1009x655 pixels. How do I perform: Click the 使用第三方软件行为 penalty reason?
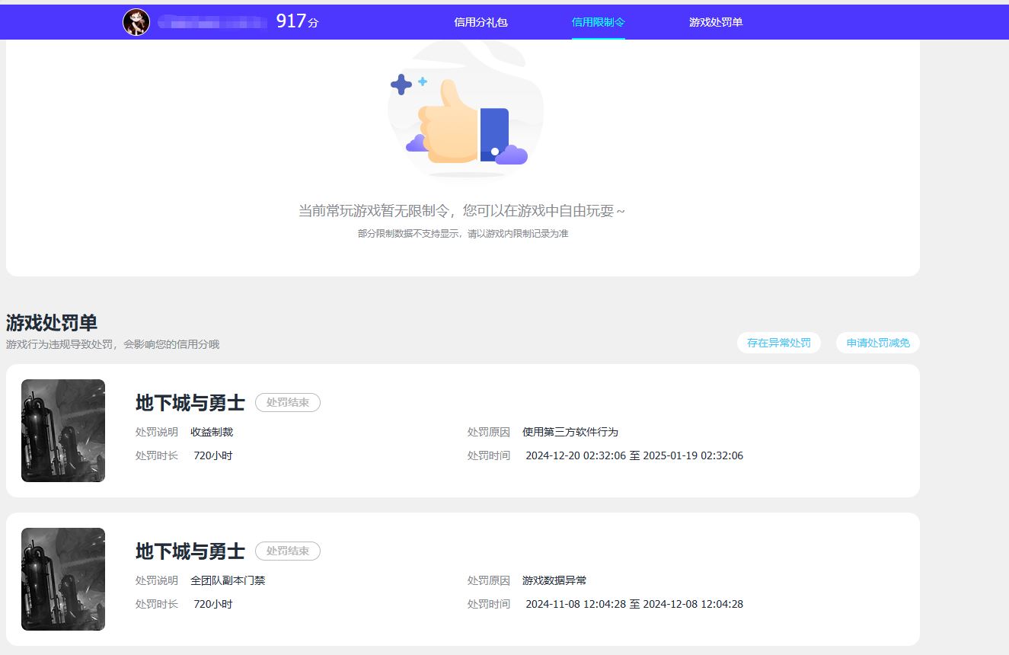570,432
